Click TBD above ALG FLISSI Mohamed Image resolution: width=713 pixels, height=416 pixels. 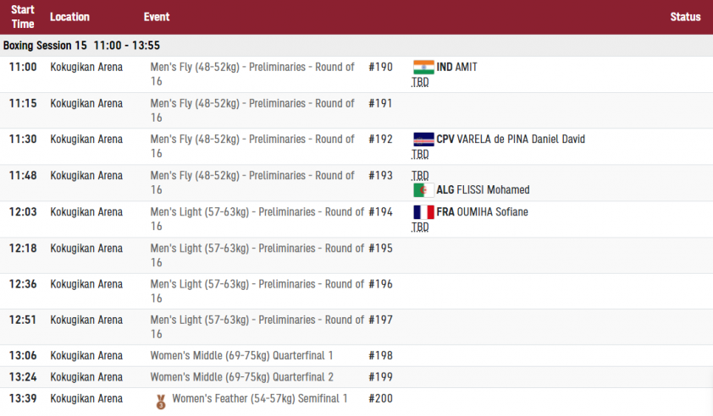point(420,176)
